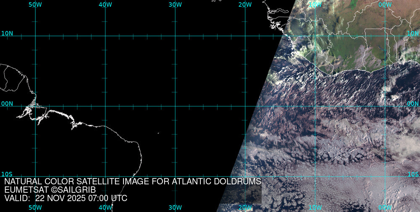Click the image title mentioning Atlantic Doldrums
Screen dimensions: 420x212
133,182
